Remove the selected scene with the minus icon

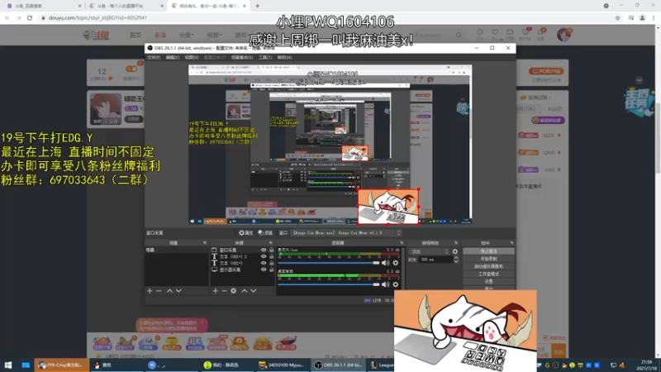tap(159, 291)
